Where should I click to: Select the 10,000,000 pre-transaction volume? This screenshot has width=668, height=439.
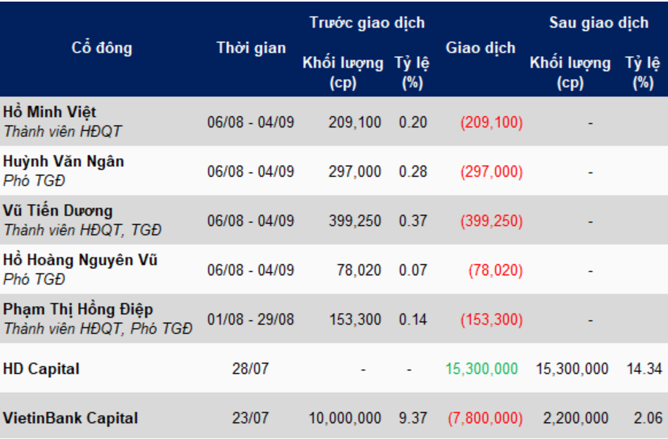[x=345, y=418]
